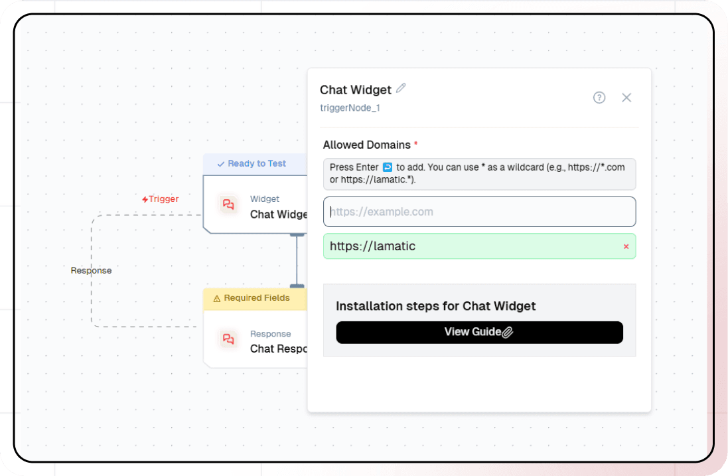Click the Trigger lightning label
The image size is (728, 476).
tap(161, 198)
